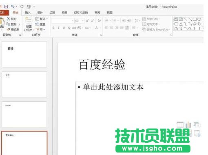Click the 新建幻灯片 (New Slide) icon

point(29,21)
